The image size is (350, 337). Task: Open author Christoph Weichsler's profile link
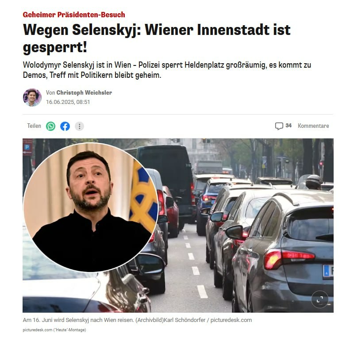(x=84, y=92)
